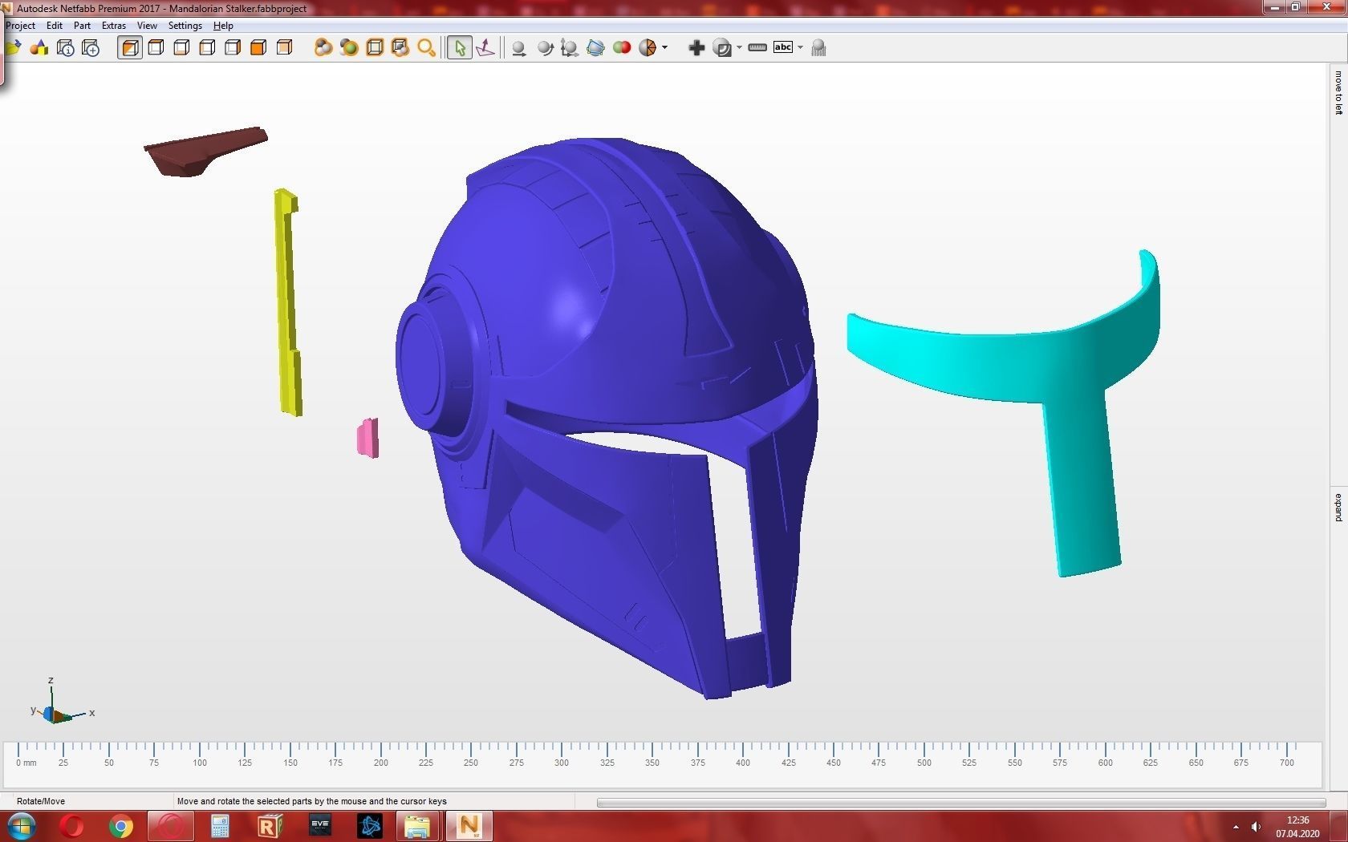Click the fourth view cube icon

207,48
